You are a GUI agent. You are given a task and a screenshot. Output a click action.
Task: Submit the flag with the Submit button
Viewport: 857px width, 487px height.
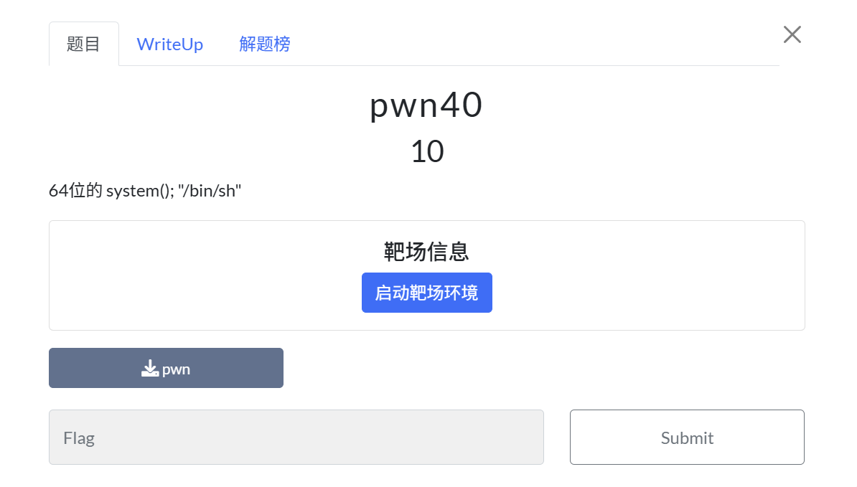[x=687, y=438]
